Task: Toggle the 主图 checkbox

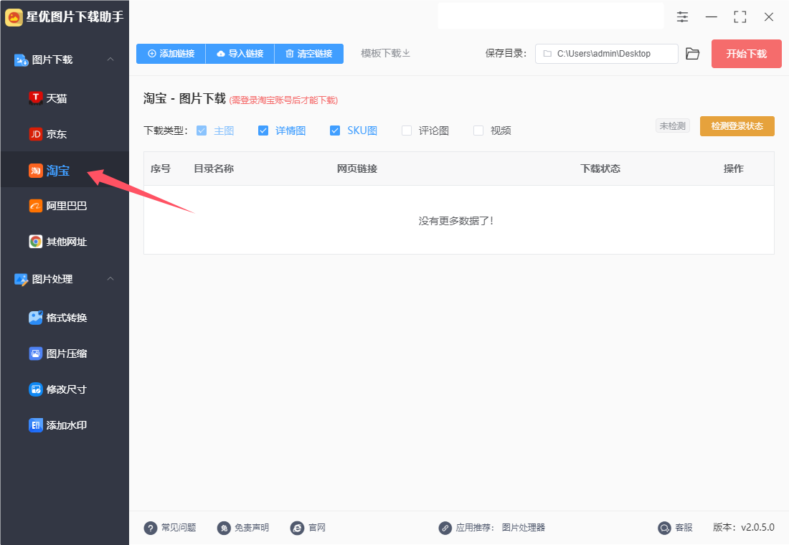Action: (x=202, y=131)
